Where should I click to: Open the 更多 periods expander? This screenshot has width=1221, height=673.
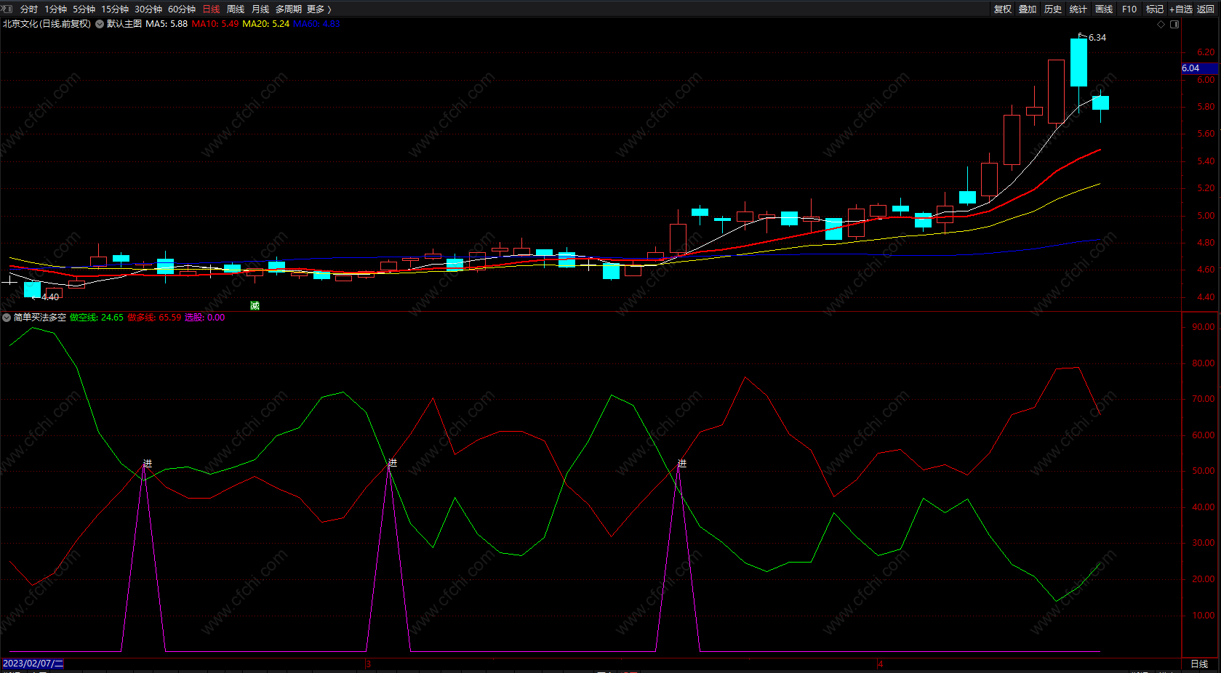pyautogui.click(x=319, y=9)
